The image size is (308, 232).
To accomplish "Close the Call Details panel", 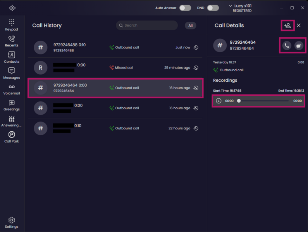I will 299,25.
